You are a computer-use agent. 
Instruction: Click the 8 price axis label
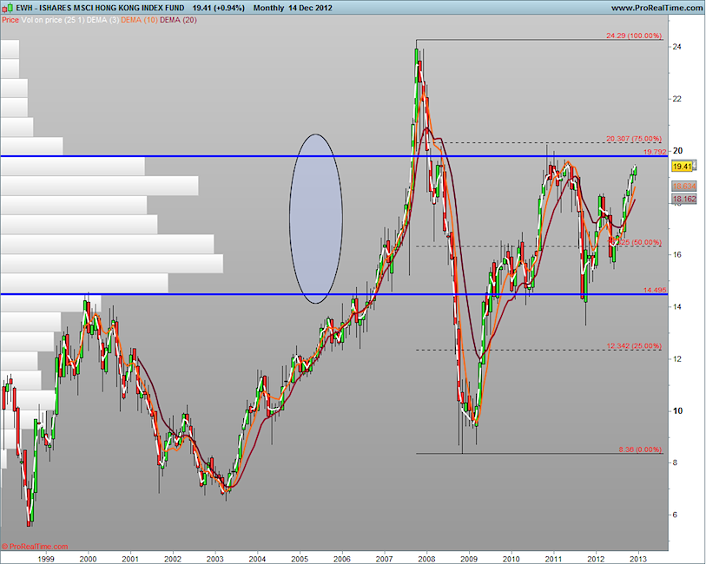pyautogui.click(x=675, y=462)
